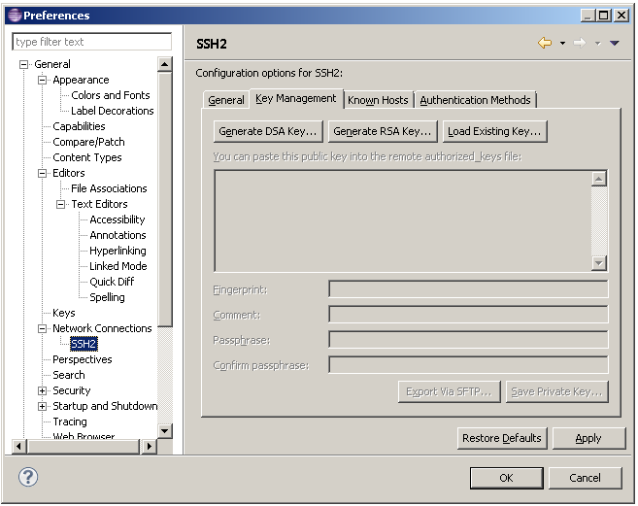Click the back navigation arrow icon

point(545,44)
